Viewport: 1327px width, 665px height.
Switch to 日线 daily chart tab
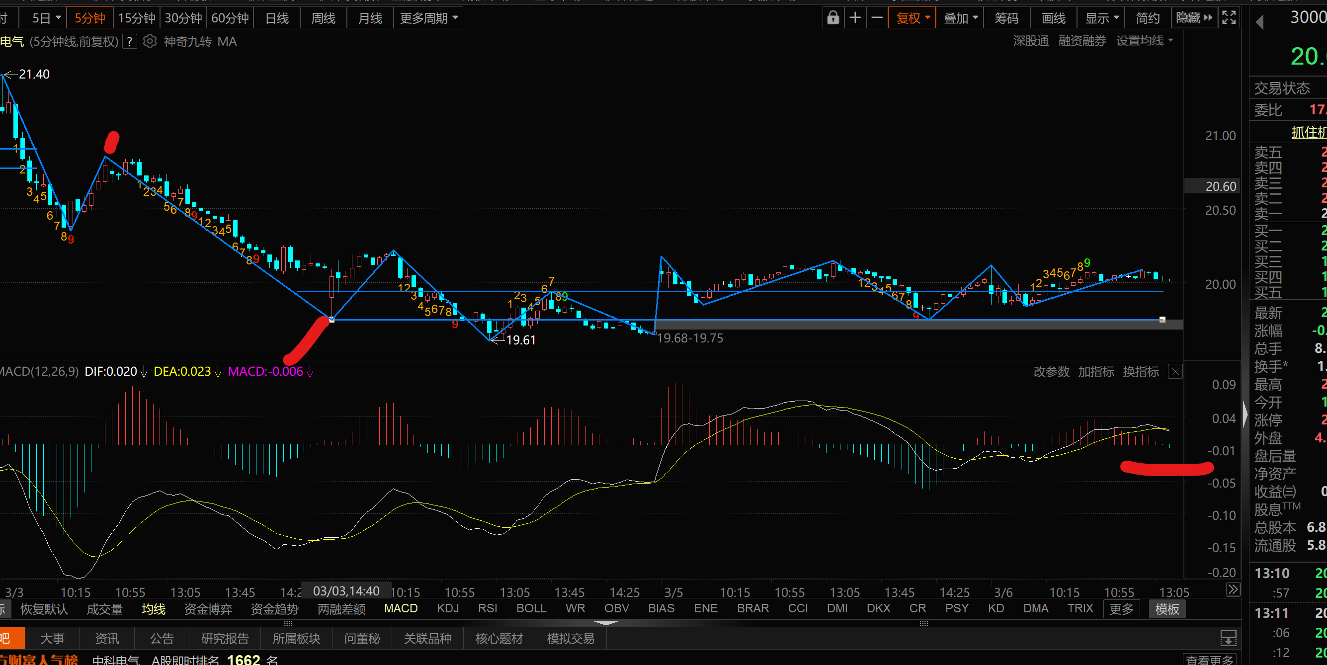tap(277, 18)
